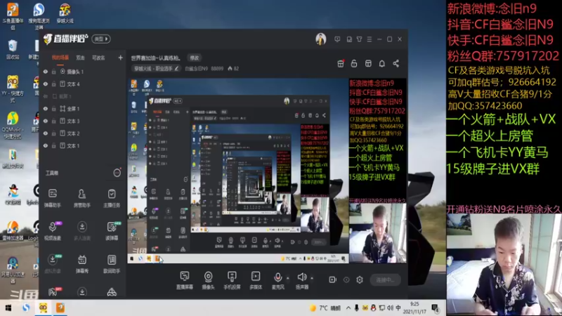Open 穿越火线 desktop shortcut
Screen dimensions: 562x316
click(x=65, y=13)
